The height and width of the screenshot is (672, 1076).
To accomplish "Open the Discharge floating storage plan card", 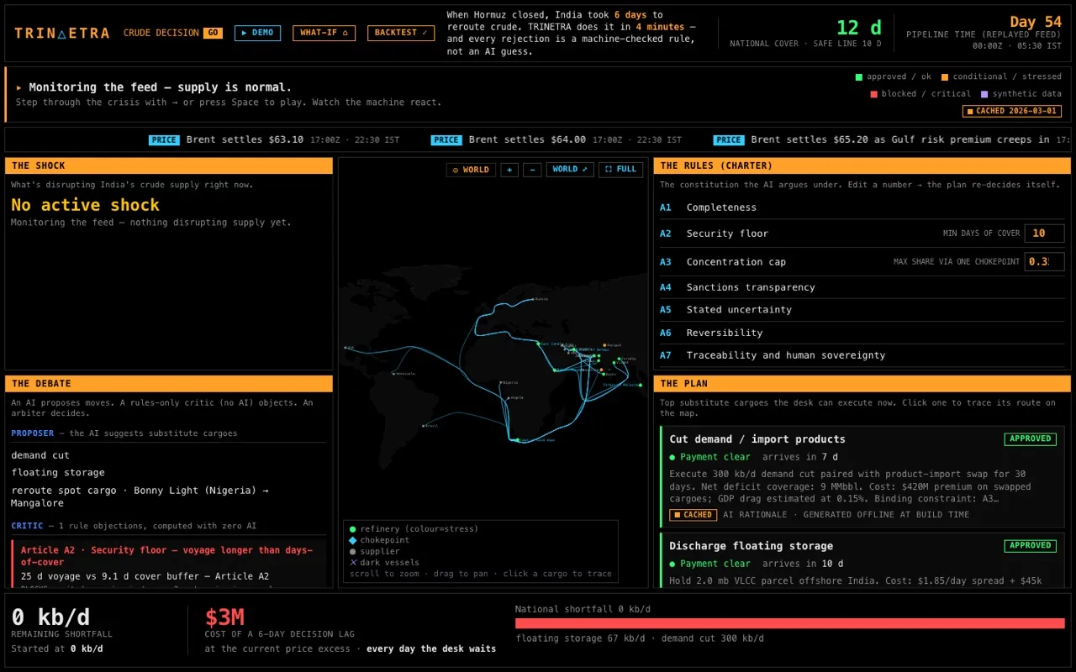I will coord(862,560).
